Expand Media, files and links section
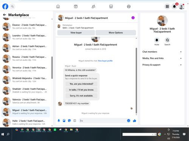The image size is (189, 141). point(162,58)
